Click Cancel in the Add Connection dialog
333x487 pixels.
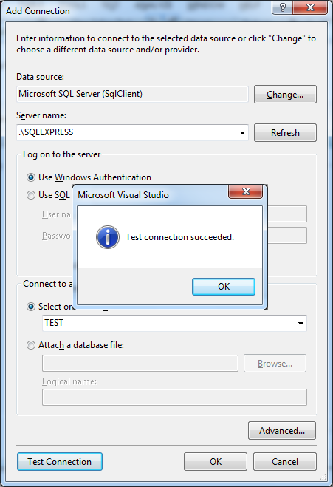tap(285, 462)
